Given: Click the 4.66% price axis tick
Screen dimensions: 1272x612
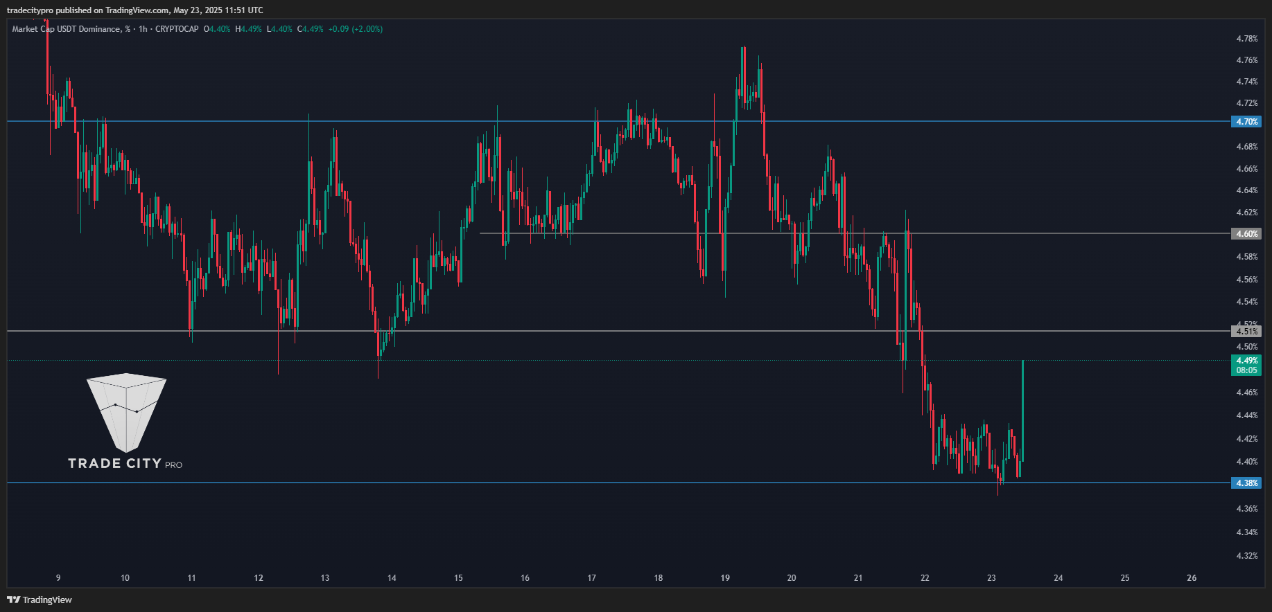Looking at the screenshot, I should [1247, 169].
